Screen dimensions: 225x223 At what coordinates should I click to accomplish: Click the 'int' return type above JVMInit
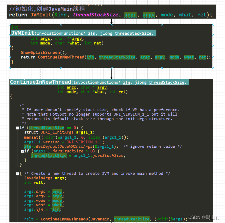[15, 27]
